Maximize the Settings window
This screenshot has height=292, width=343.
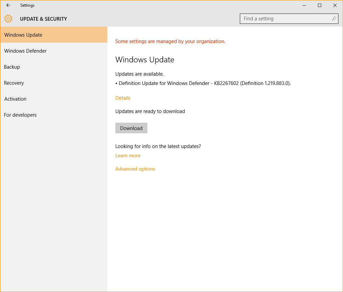(x=319, y=5)
